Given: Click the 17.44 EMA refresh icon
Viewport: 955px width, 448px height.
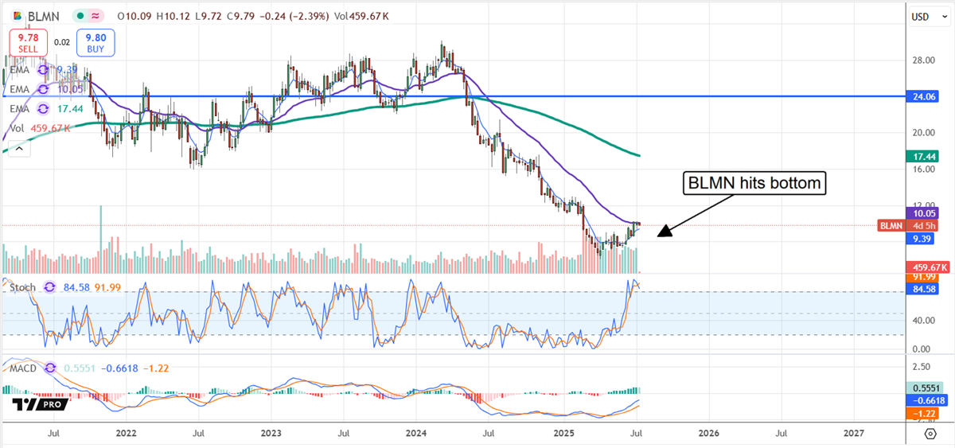Looking at the screenshot, I should point(43,109).
